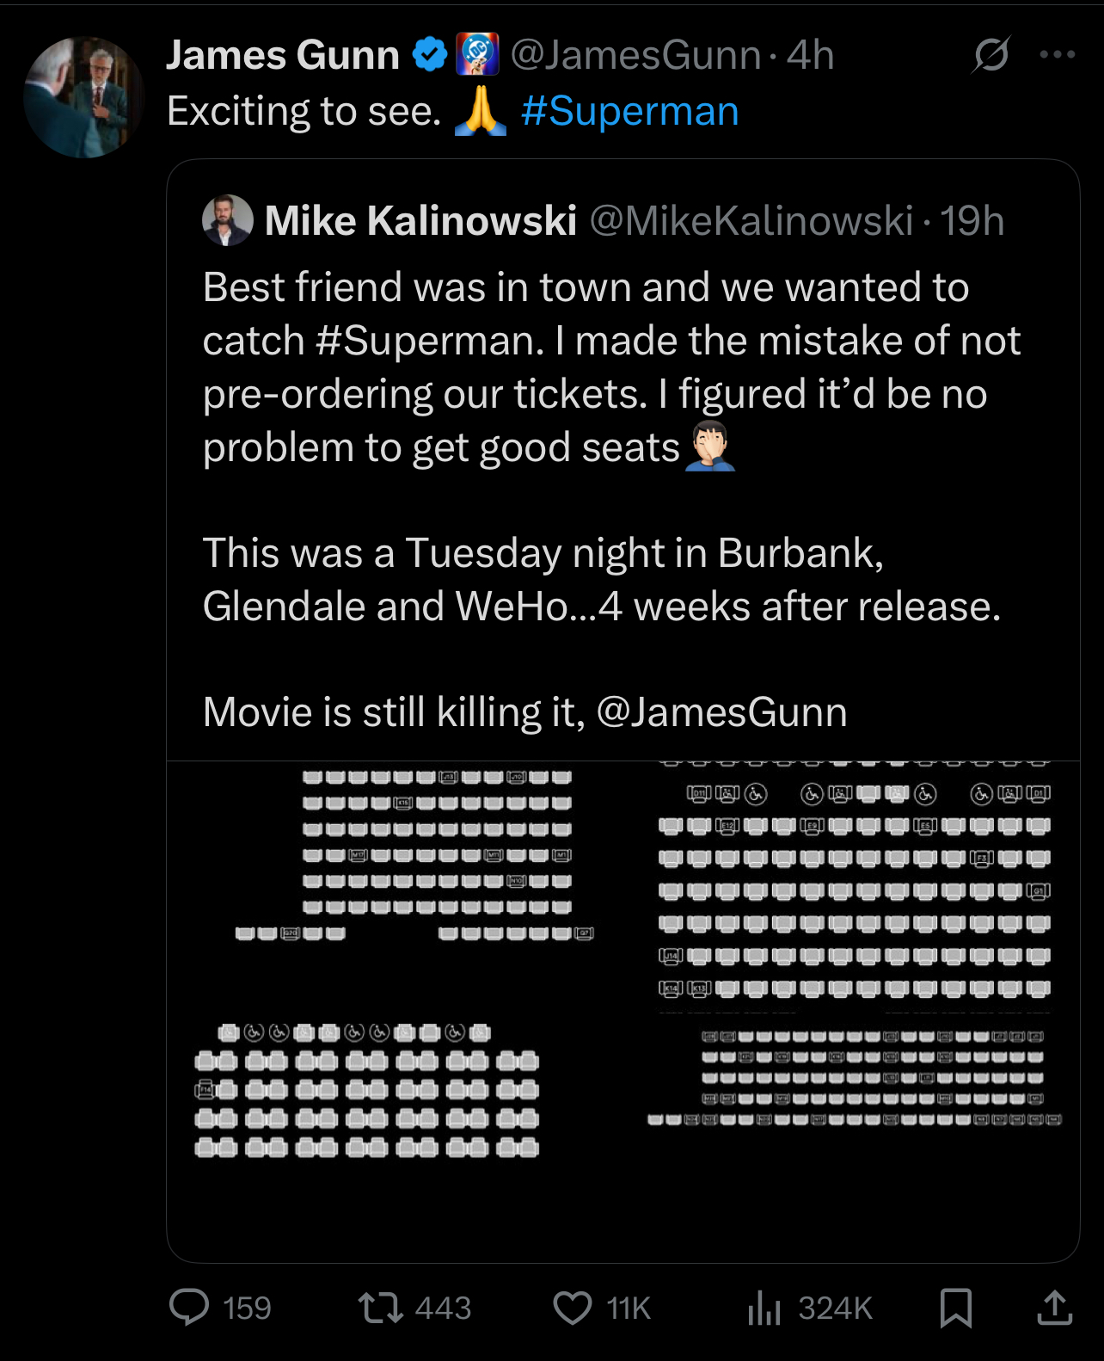
Task: Bookmark this tweet
Action: [956, 1308]
